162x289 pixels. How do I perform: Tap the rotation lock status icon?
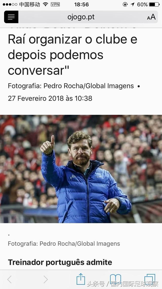click(x=125, y=4)
